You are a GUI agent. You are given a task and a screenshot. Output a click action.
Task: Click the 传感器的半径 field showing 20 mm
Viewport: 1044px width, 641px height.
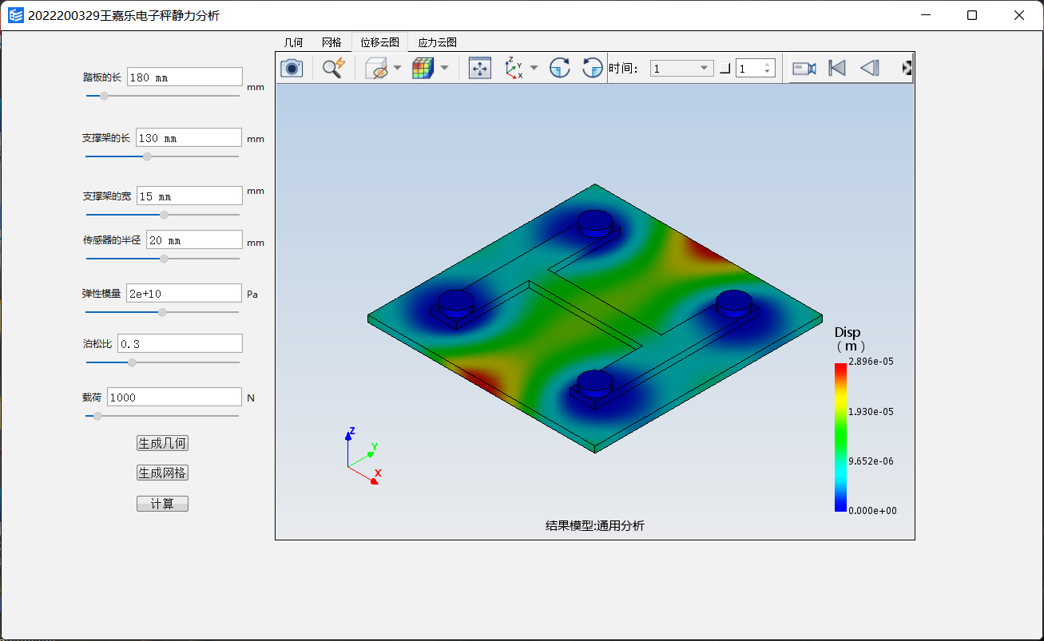point(194,239)
